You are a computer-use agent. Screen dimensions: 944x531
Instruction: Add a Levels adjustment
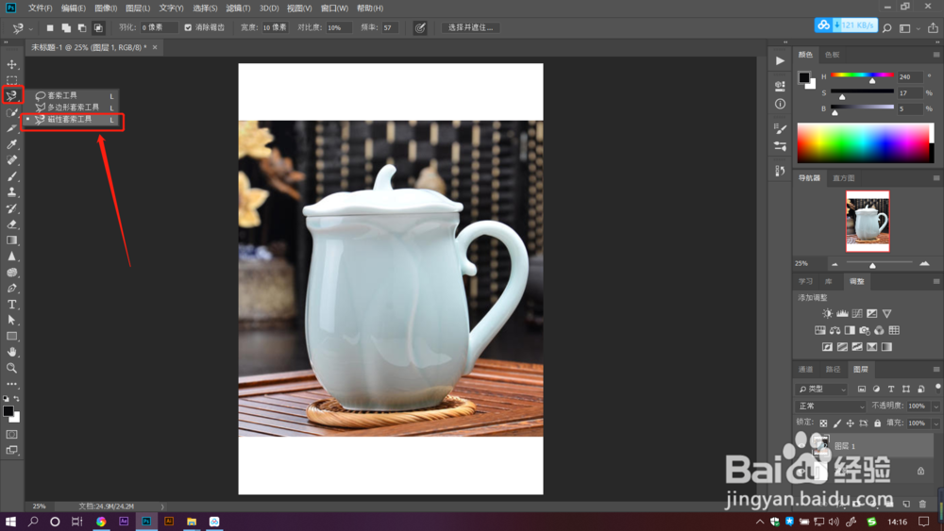[x=842, y=313]
